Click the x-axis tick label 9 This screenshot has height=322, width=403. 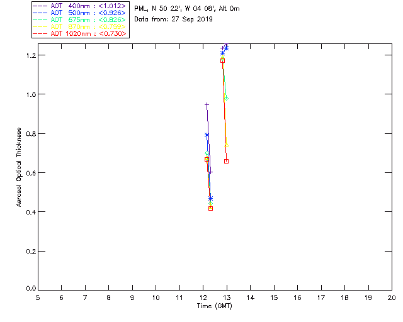tap(132, 297)
